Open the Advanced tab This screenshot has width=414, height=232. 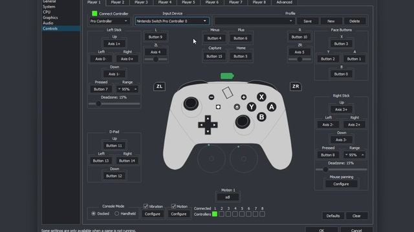click(x=285, y=3)
